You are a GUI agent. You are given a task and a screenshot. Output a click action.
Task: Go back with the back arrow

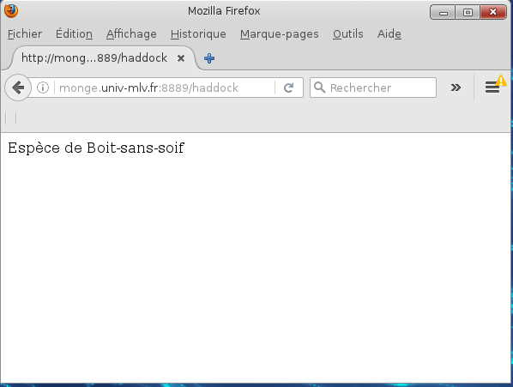pos(18,88)
